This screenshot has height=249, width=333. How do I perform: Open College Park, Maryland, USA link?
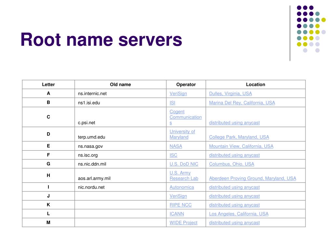[239, 137]
